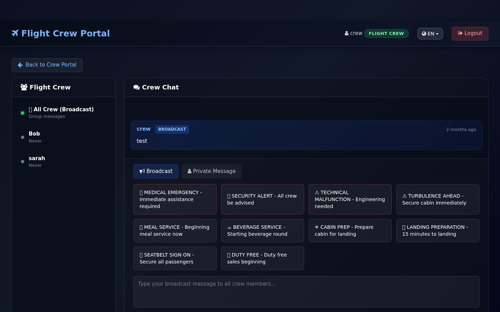Image resolution: width=500 pixels, height=312 pixels.
Task: Switch to the Broadcast tab
Action: 156,171
